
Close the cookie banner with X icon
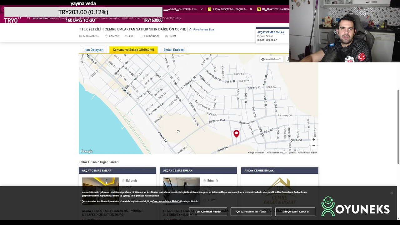pyautogui.click(x=391, y=193)
